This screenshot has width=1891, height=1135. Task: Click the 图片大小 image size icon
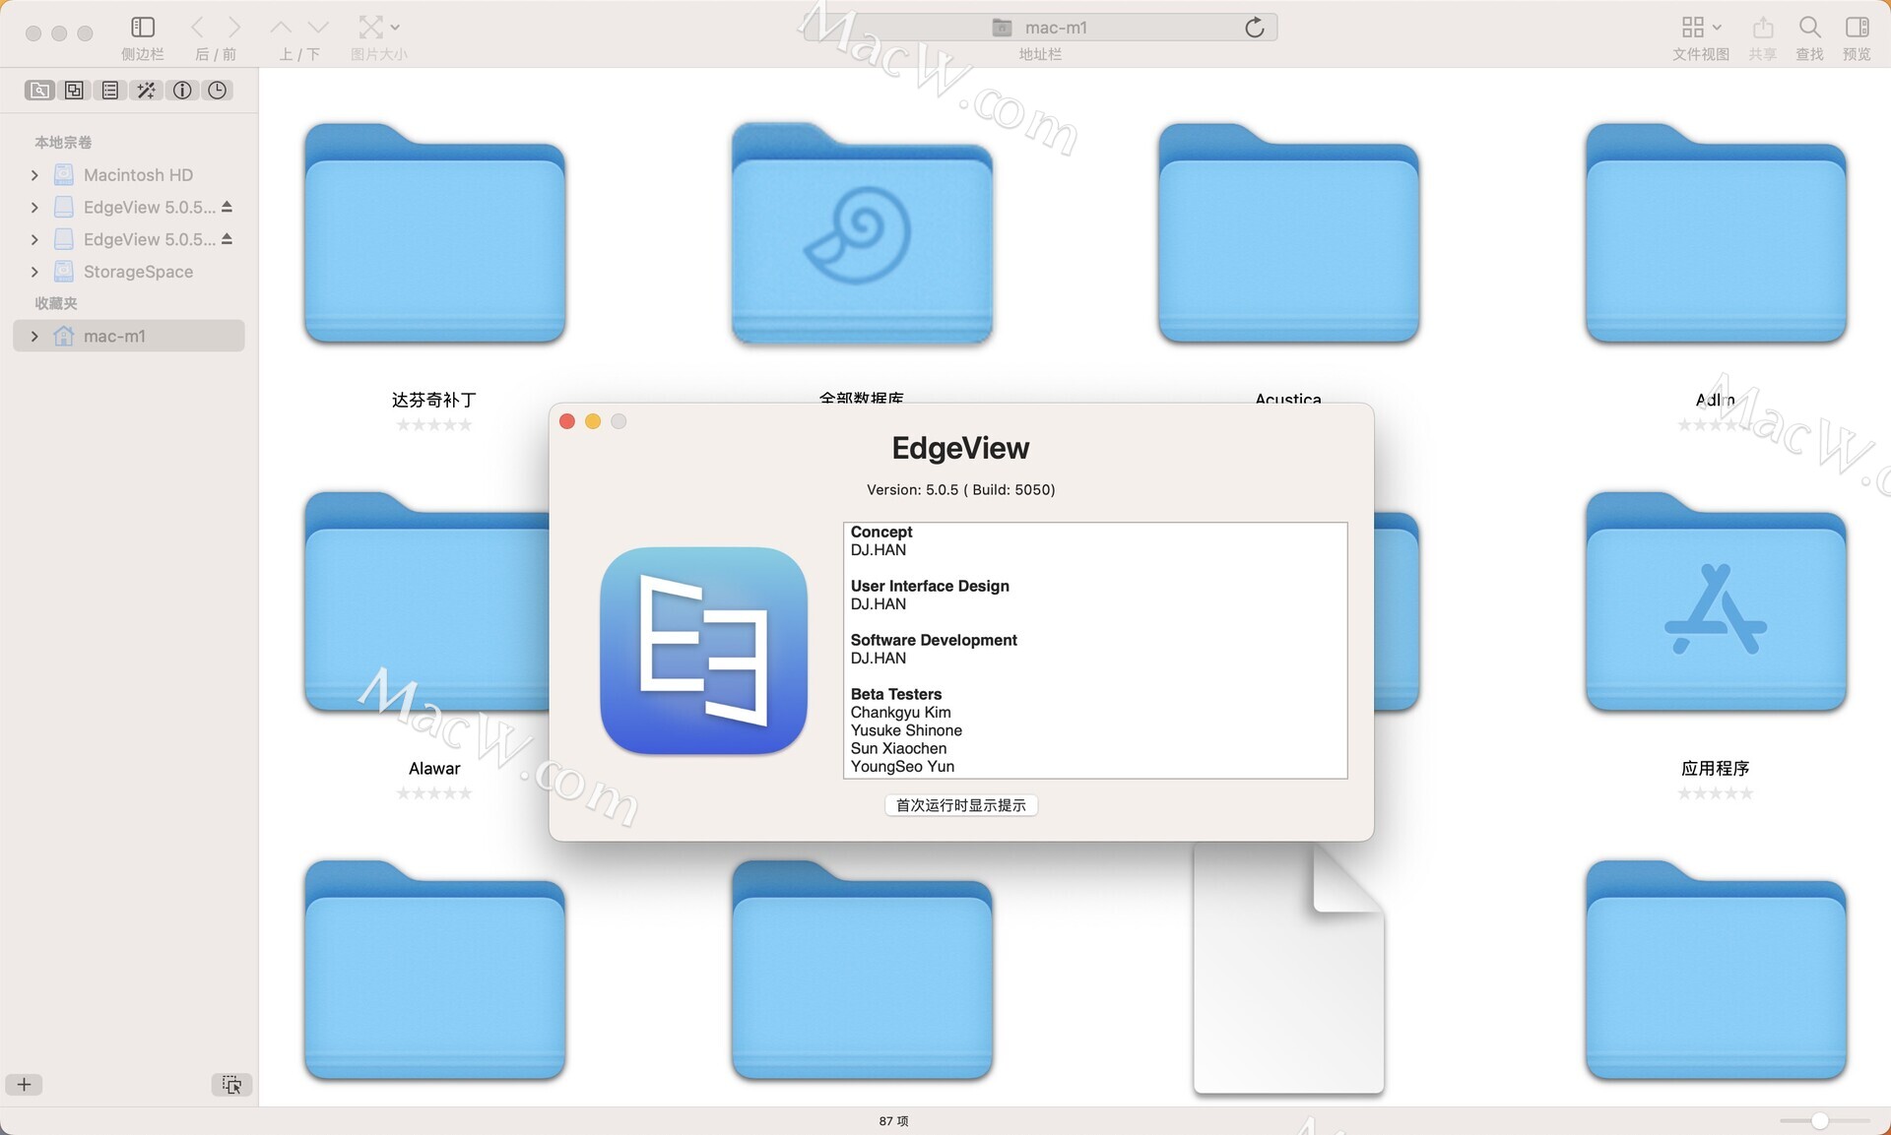coord(370,28)
